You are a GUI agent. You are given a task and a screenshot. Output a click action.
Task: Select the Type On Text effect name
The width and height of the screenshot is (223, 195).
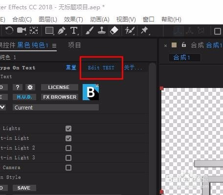coord(18,68)
